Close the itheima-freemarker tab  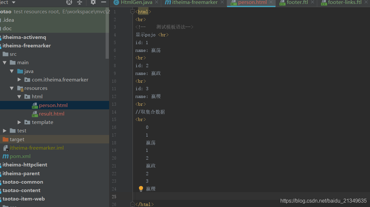pyautogui.click(x=222, y=2)
